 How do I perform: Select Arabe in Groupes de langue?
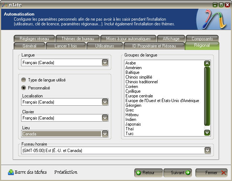[x=131, y=63]
